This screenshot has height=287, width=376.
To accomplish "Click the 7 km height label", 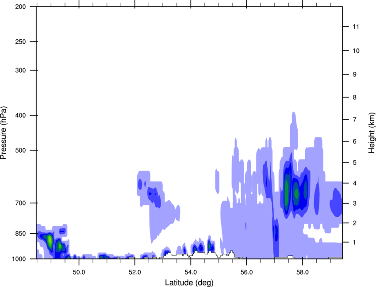I will 355,120.
